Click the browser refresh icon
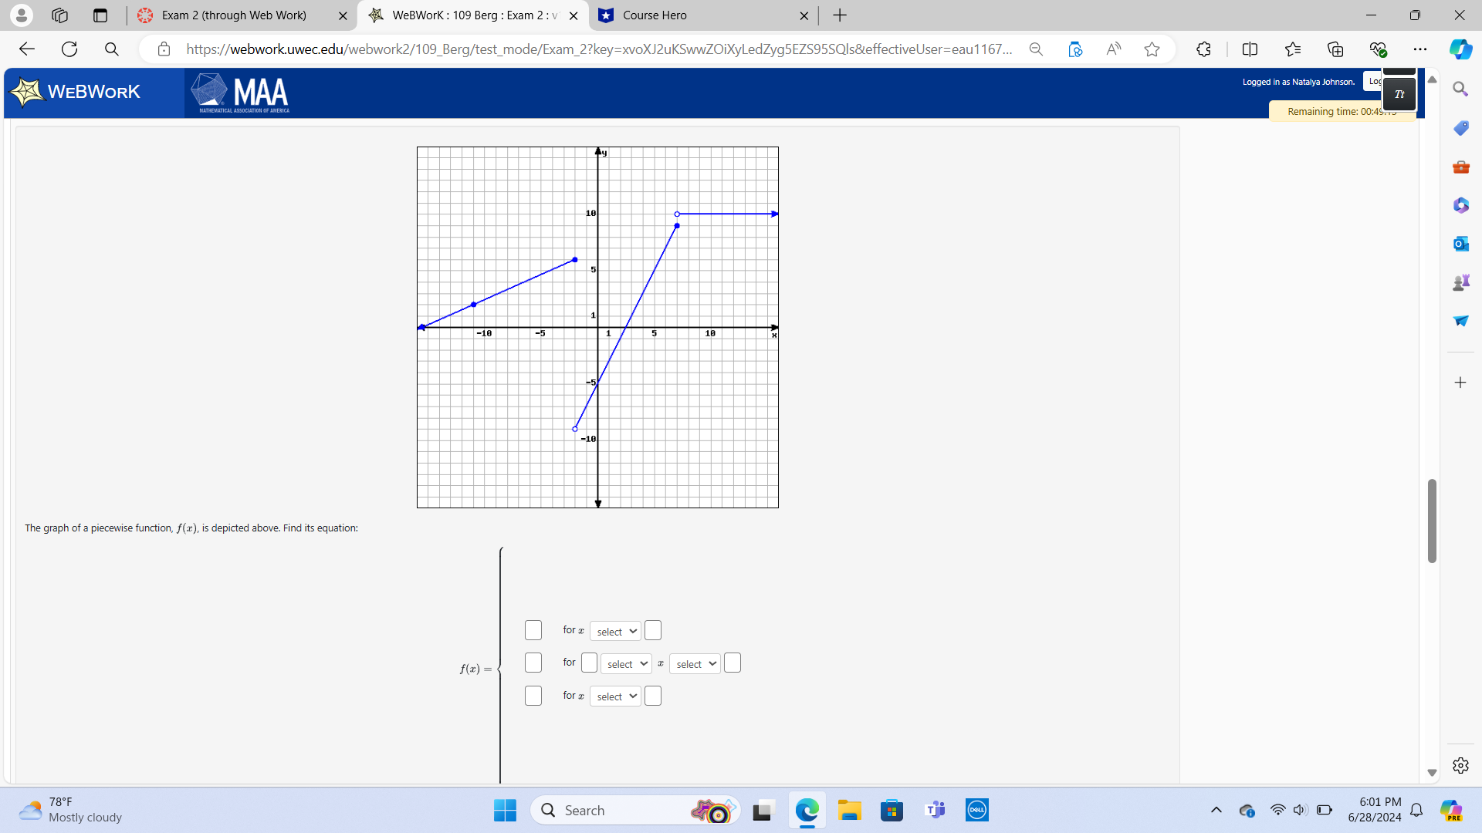1482x833 pixels. point(69,49)
